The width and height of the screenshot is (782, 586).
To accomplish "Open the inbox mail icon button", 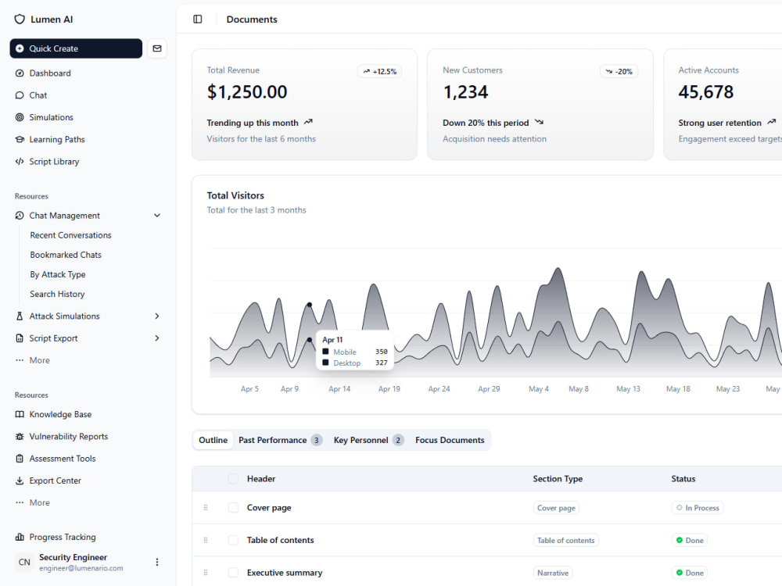I will click(157, 48).
